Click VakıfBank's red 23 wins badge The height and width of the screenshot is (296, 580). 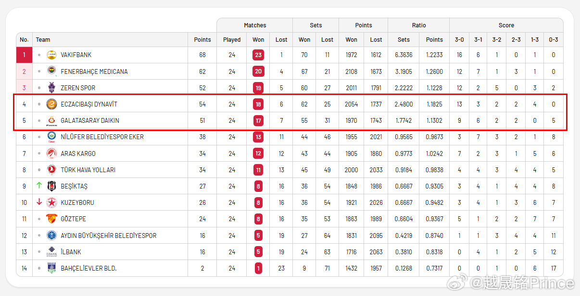click(x=258, y=55)
